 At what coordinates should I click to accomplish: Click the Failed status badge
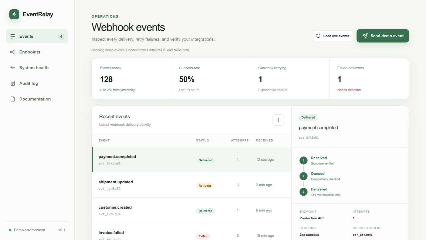click(203, 236)
